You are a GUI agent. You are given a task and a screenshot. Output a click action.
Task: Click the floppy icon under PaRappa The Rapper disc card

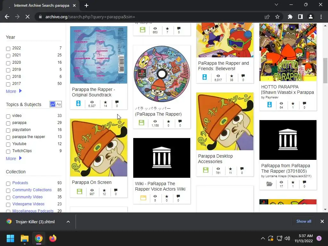click(141, 123)
